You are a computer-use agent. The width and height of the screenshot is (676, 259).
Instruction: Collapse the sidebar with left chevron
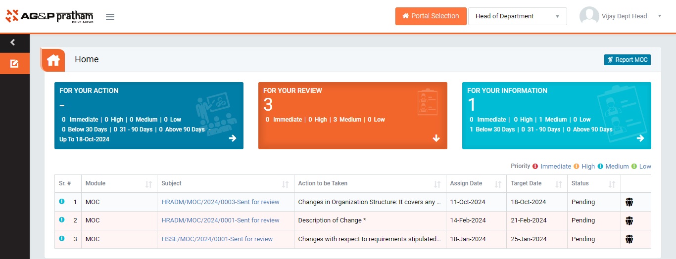(13, 43)
